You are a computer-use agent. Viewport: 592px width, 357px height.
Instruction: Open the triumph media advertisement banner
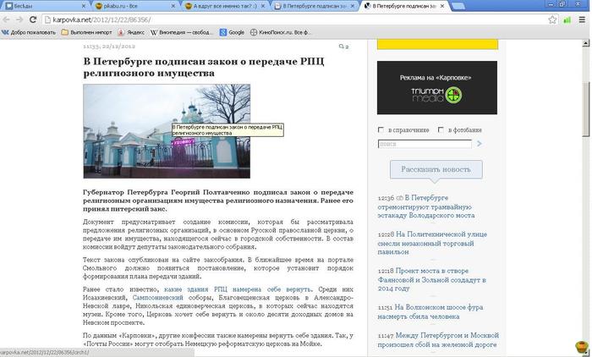pyautogui.click(x=437, y=88)
